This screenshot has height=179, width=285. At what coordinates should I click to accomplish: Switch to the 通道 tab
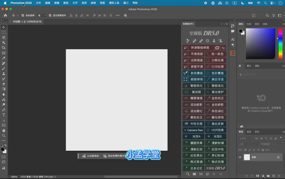(249, 132)
